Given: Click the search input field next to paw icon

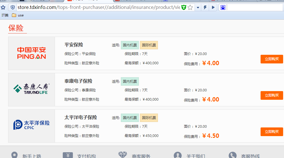Looking at the screenshot, I should click(255, 7).
